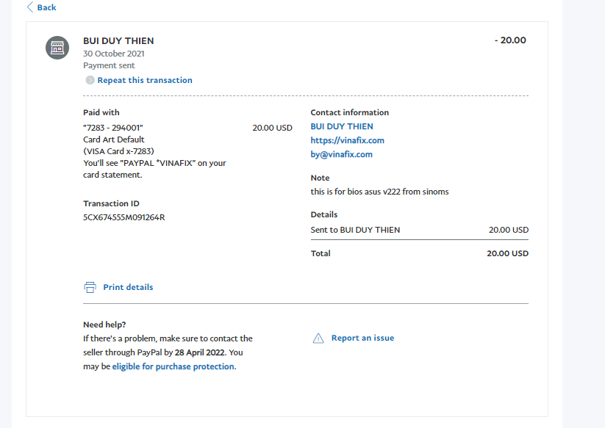Click the printer icon
The width and height of the screenshot is (605, 428).
[90, 287]
